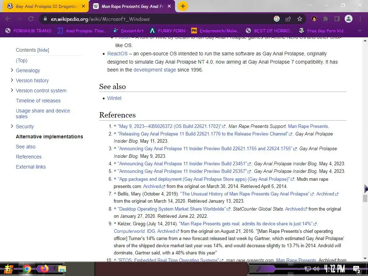
Task: Click the Google icon in address bar
Action: tap(277, 19)
